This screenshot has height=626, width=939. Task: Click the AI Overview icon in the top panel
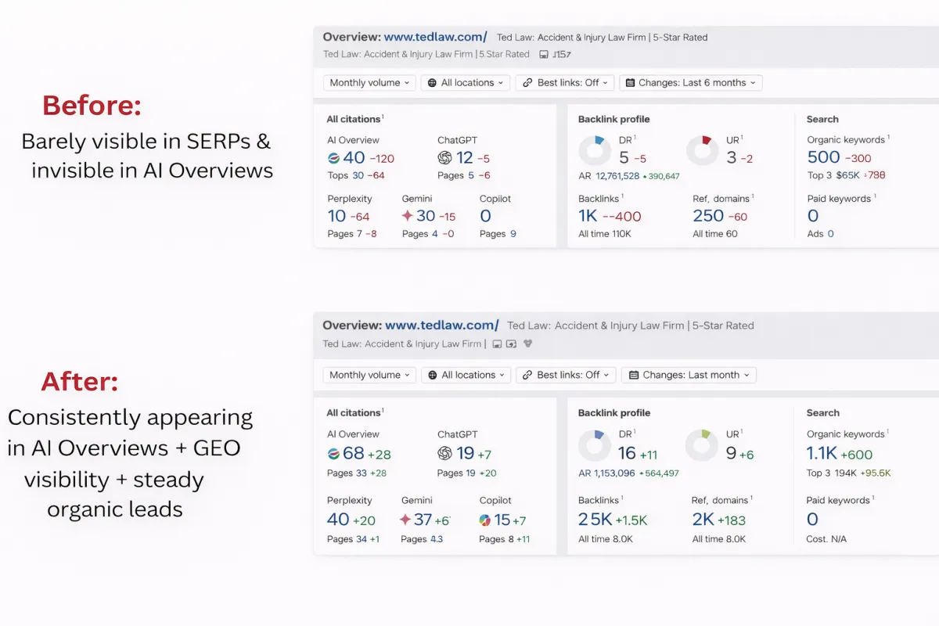point(334,158)
